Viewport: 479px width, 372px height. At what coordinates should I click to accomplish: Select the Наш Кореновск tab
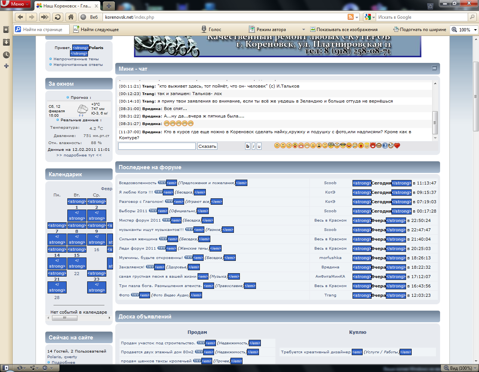click(x=67, y=6)
